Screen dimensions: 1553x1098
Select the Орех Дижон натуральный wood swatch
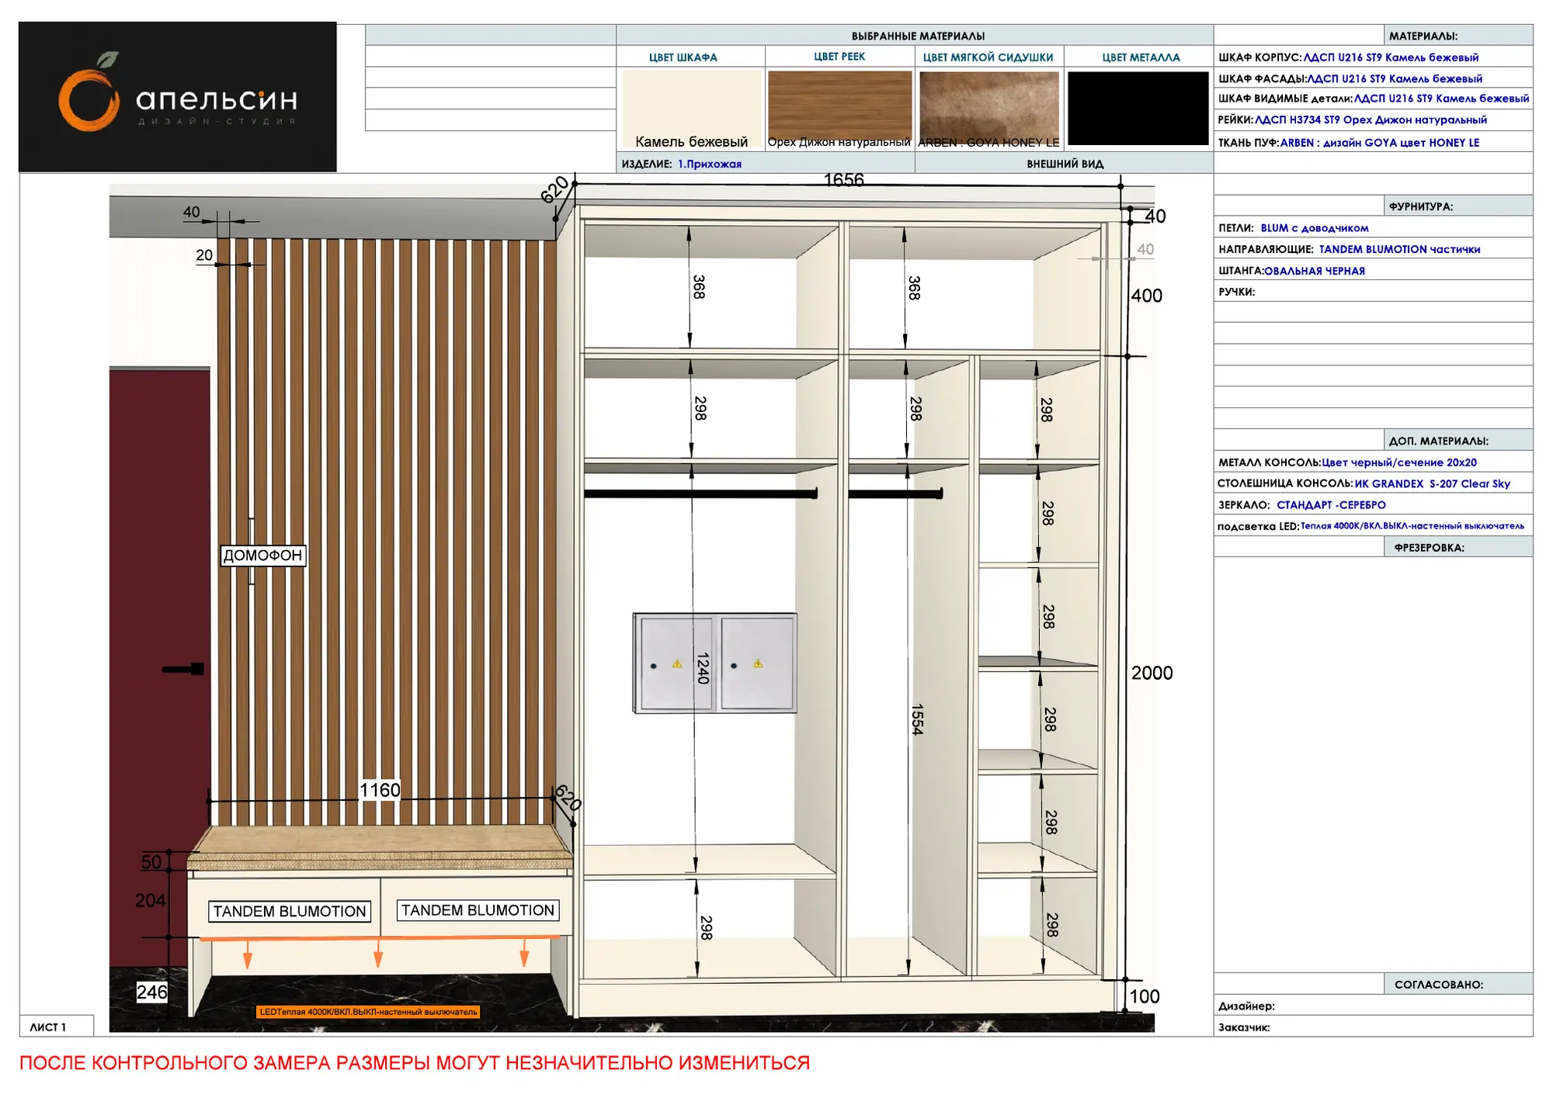click(x=839, y=109)
